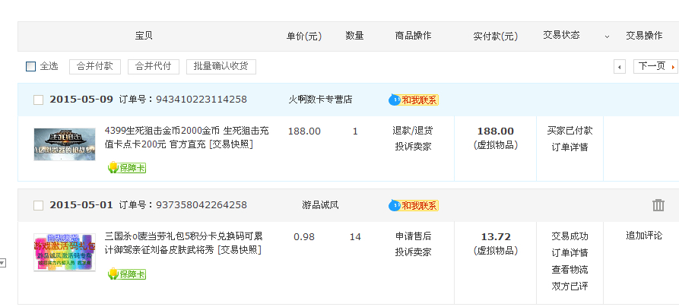Click the 和我联系 icon for 游品诚凤
679x307 pixels.
[x=414, y=205]
